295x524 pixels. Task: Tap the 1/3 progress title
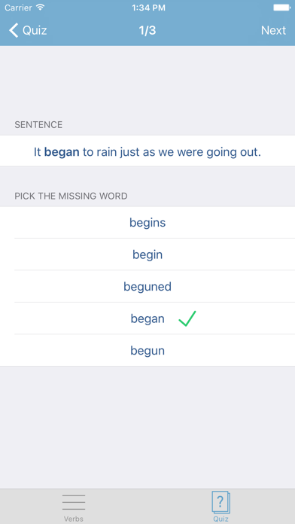coord(147,30)
